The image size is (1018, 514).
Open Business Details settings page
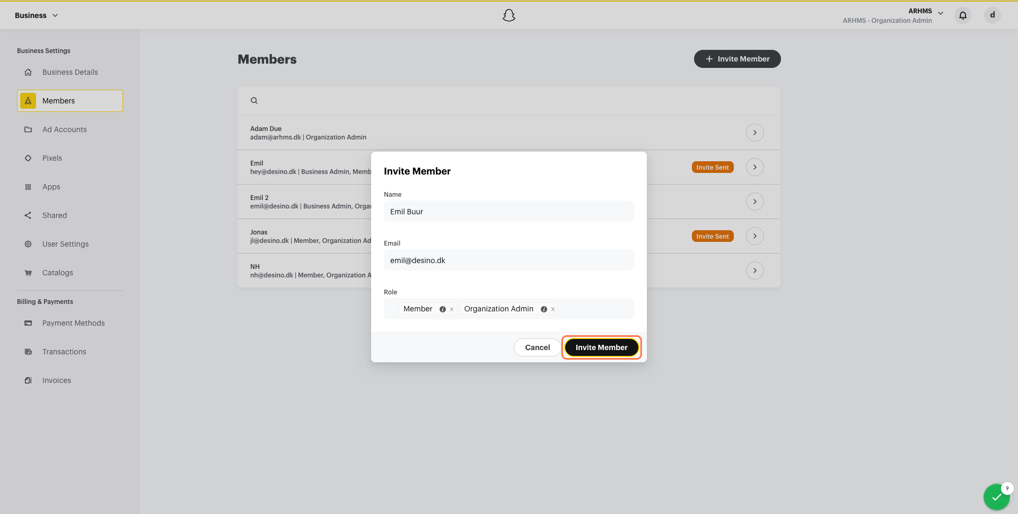(70, 72)
